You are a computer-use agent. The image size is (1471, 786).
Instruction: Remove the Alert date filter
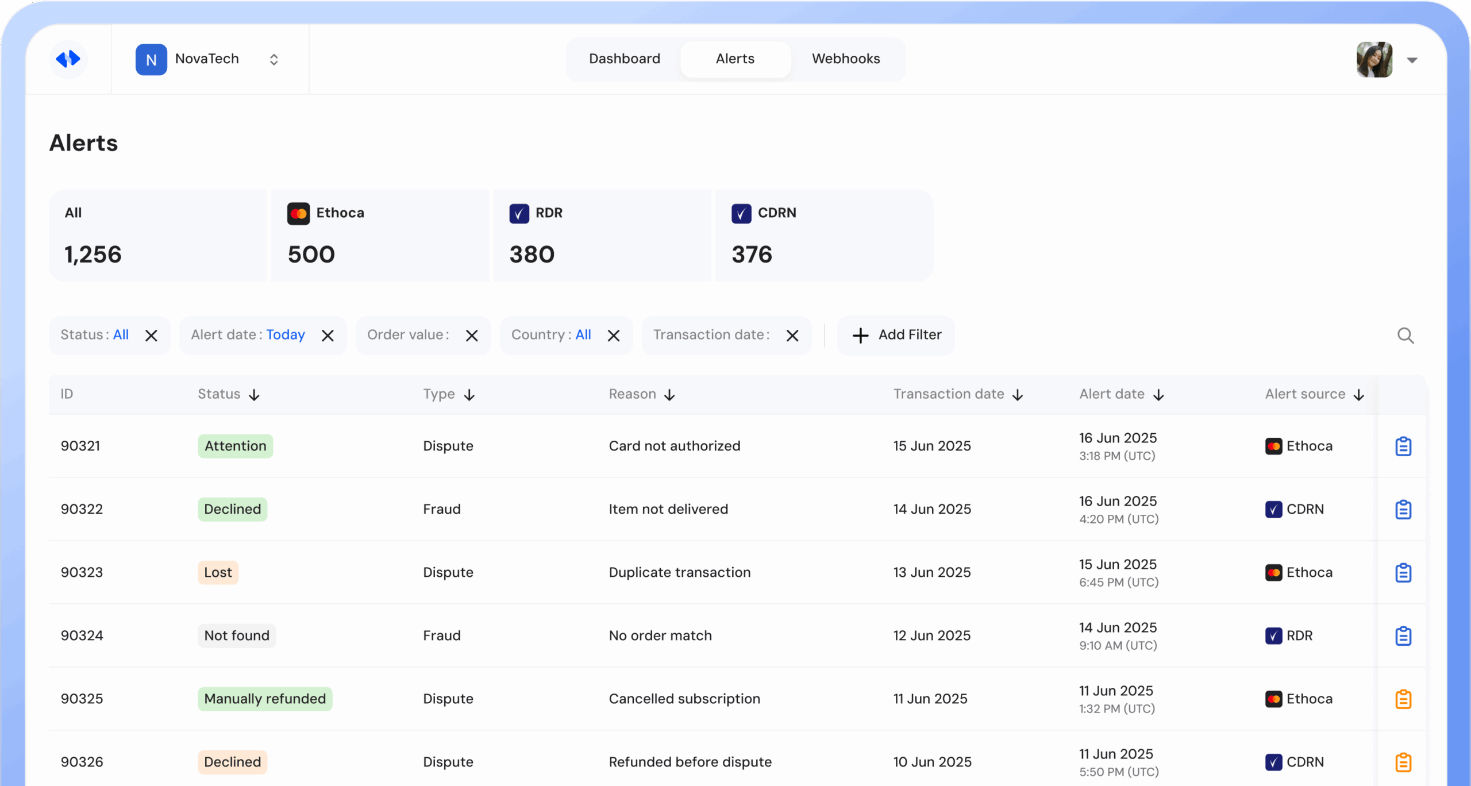pos(328,336)
